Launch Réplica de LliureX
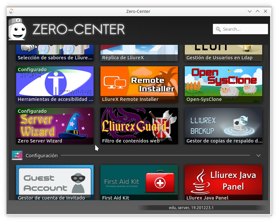Image resolution: width=278 pixels, height=222 pixels. click(x=139, y=53)
